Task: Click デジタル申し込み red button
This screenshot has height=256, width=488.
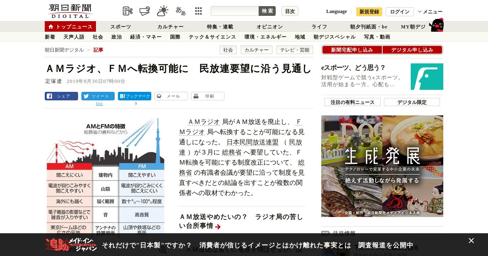Action: tap(412, 50)
